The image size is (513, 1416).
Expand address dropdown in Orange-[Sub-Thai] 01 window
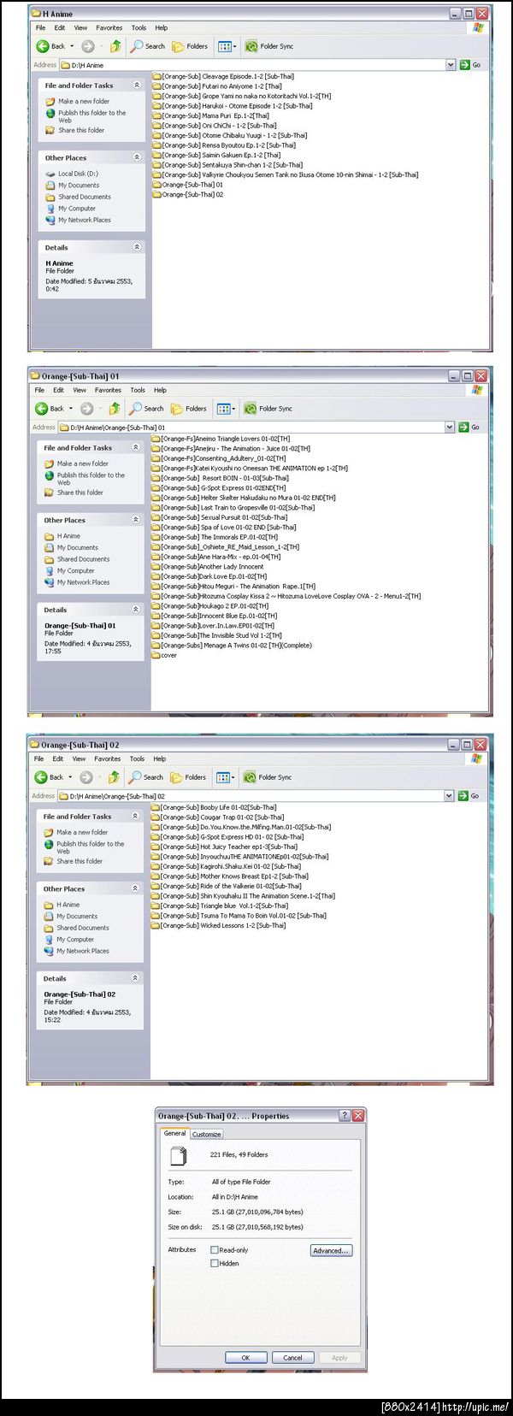pos(450,427)
